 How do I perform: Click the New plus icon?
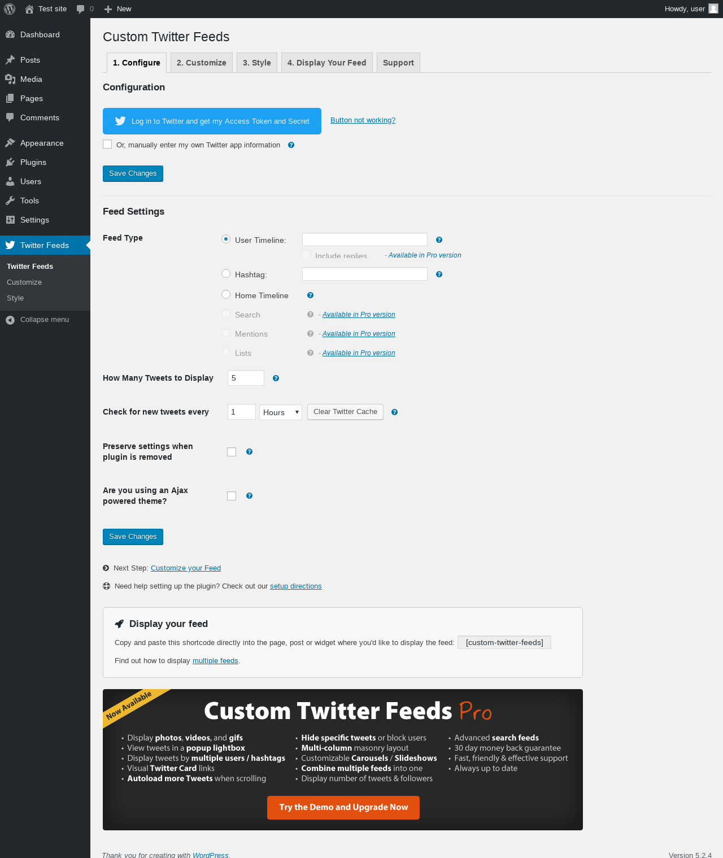[108, 9]
